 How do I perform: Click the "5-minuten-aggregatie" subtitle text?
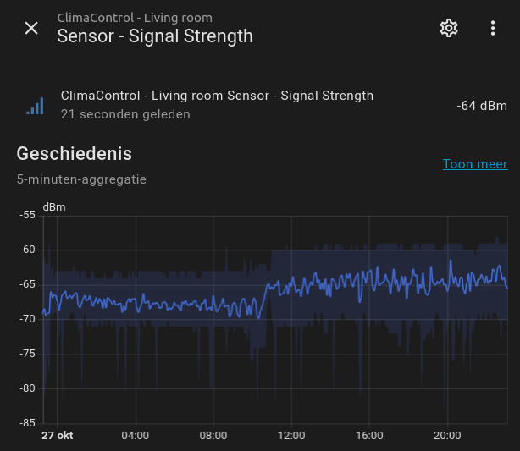point(81,179)
